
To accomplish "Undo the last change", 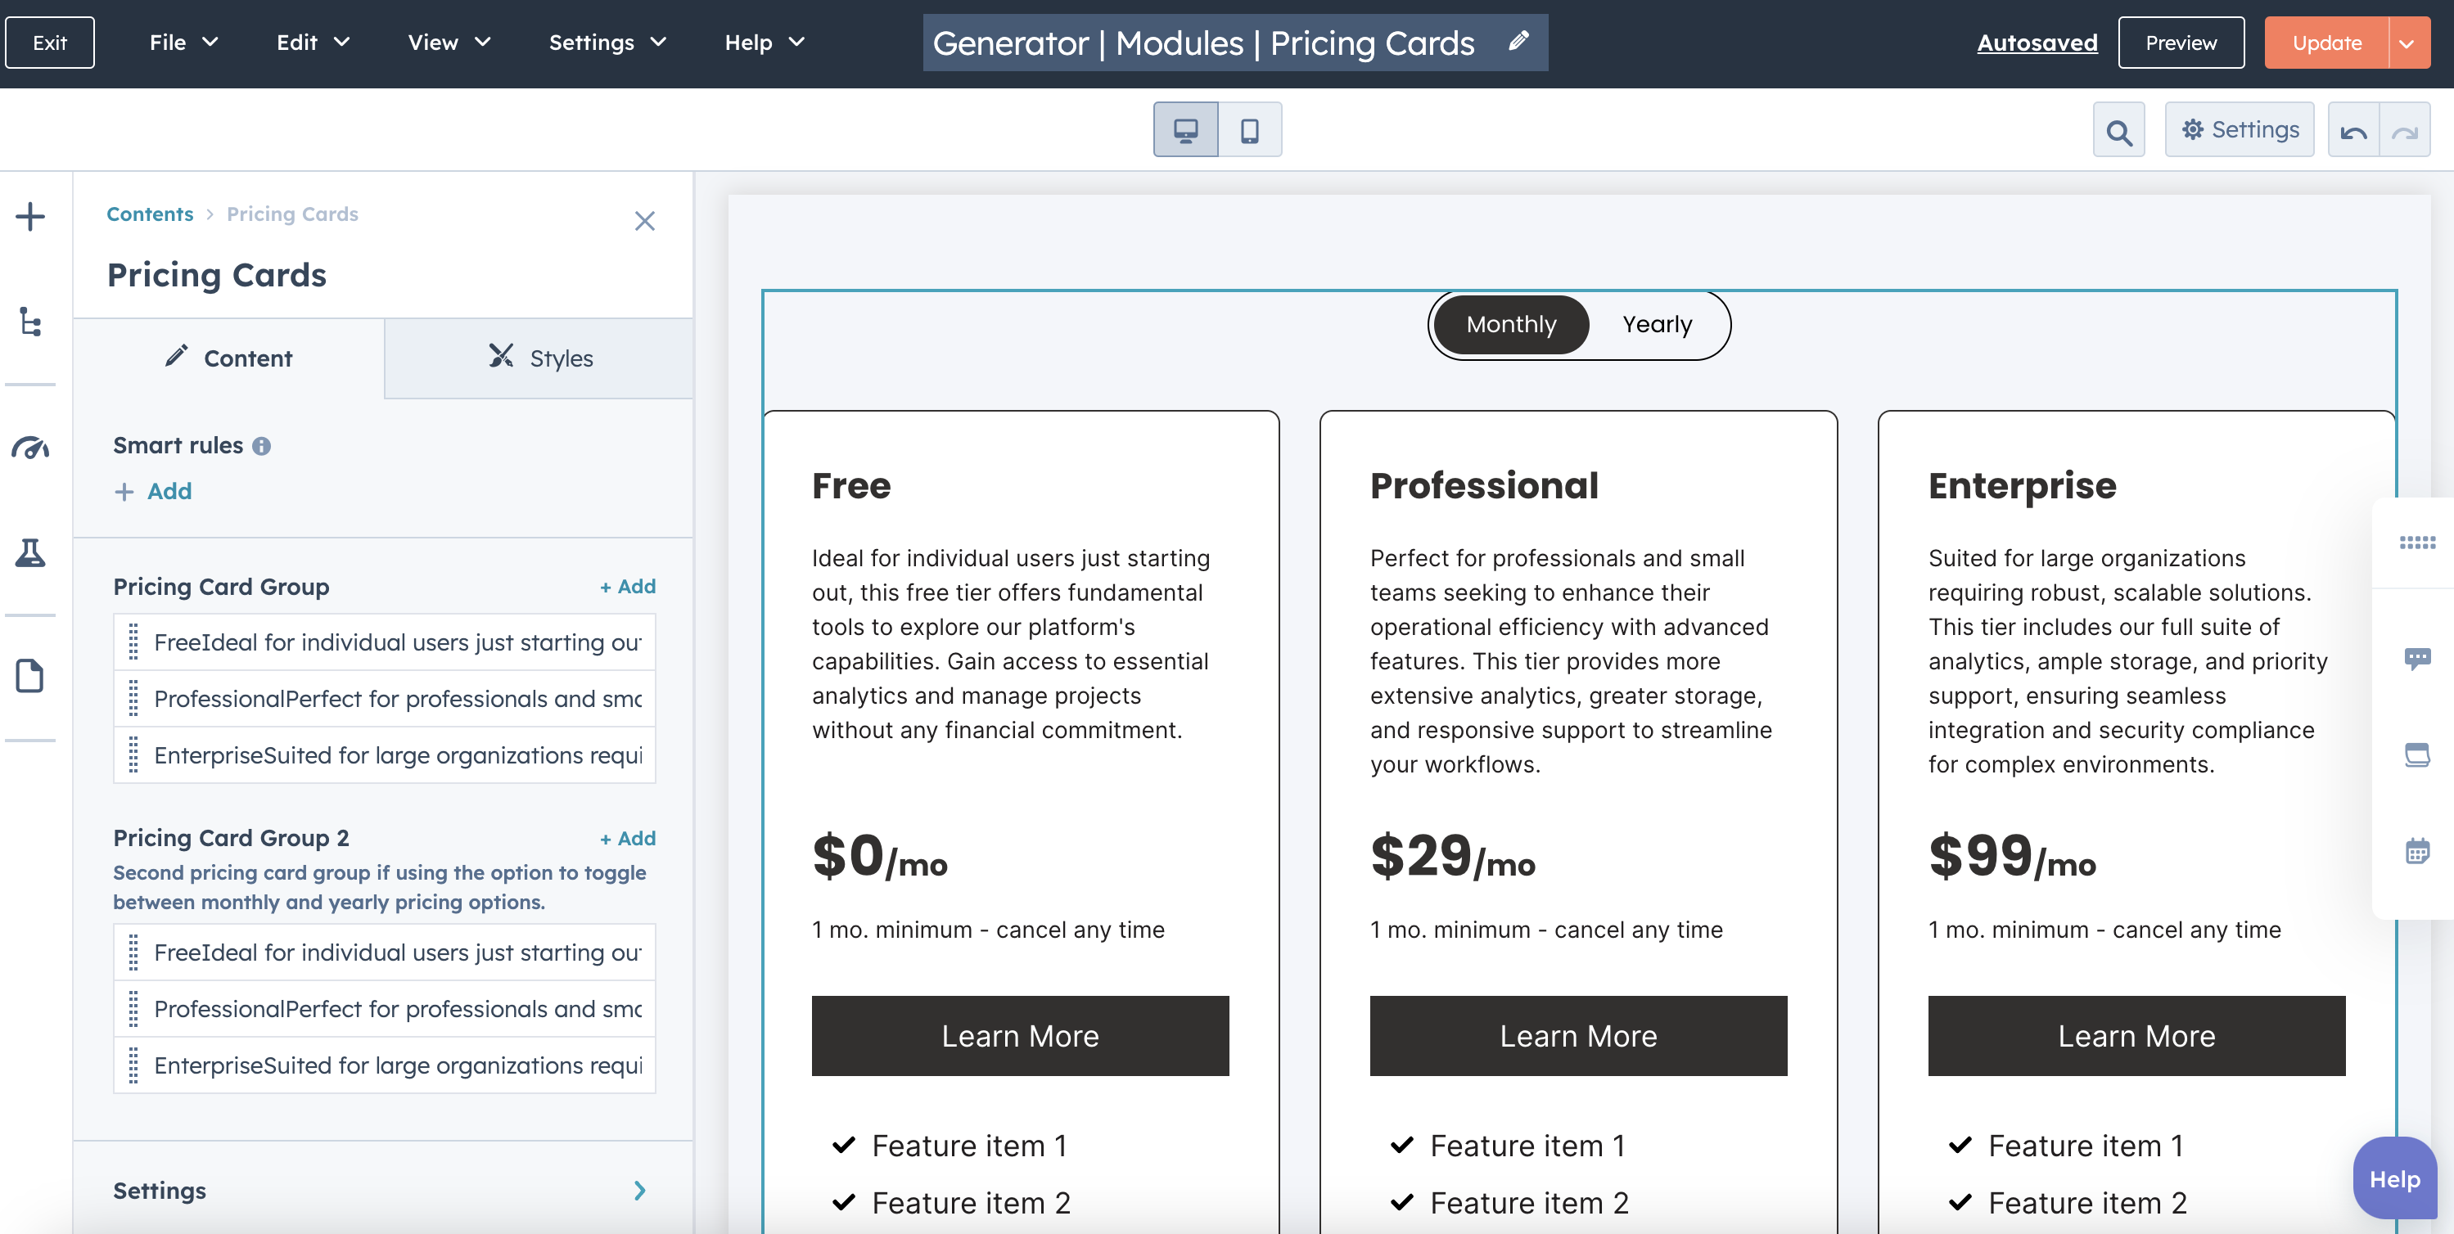I will coord(2353,129).
